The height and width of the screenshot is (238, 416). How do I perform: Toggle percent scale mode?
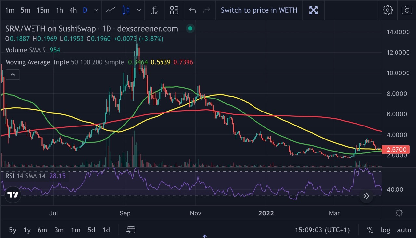(370, 230)
